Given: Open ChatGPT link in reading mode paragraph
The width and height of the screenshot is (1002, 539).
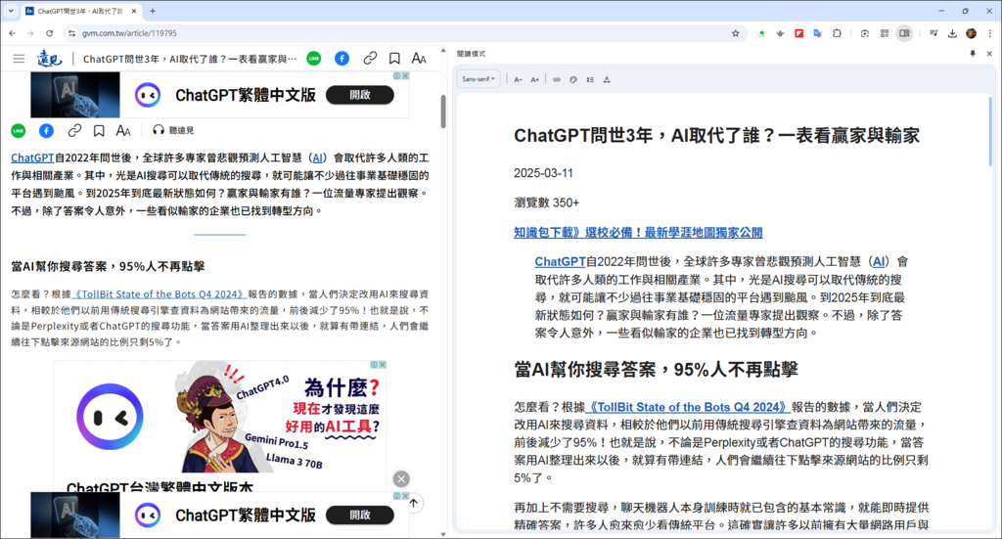Looking at the screenshot, I should point(561,261).
